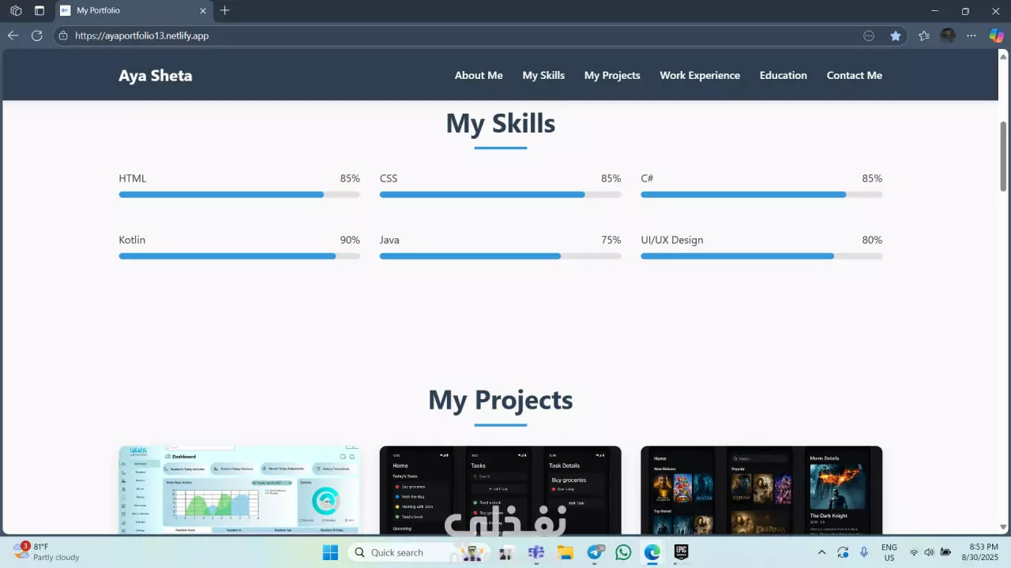The image size is (1011, 568).
Task: Go back using the browser back arrow
Action: coord(13,35)
